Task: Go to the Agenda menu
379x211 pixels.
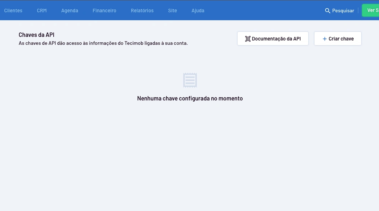Action: (x=70, y=10)
